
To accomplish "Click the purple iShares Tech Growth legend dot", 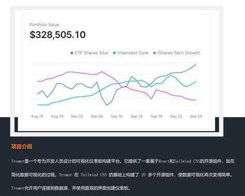I will click(155, 53).
